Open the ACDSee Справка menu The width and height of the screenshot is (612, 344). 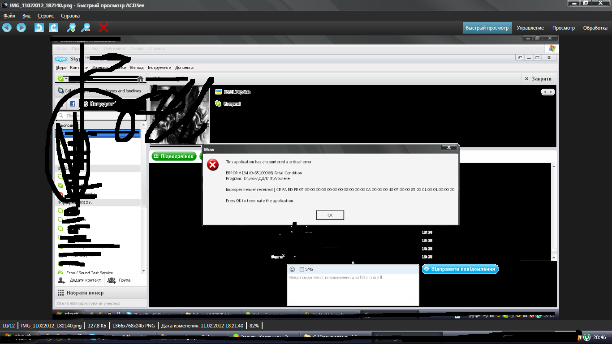coord(70,16)
